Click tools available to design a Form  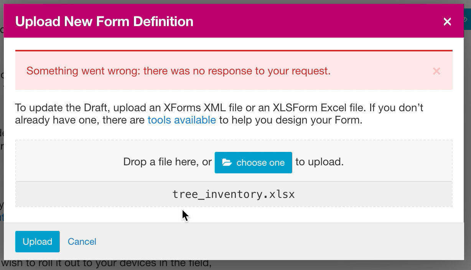pyautogui.click(x=181, y=120)
